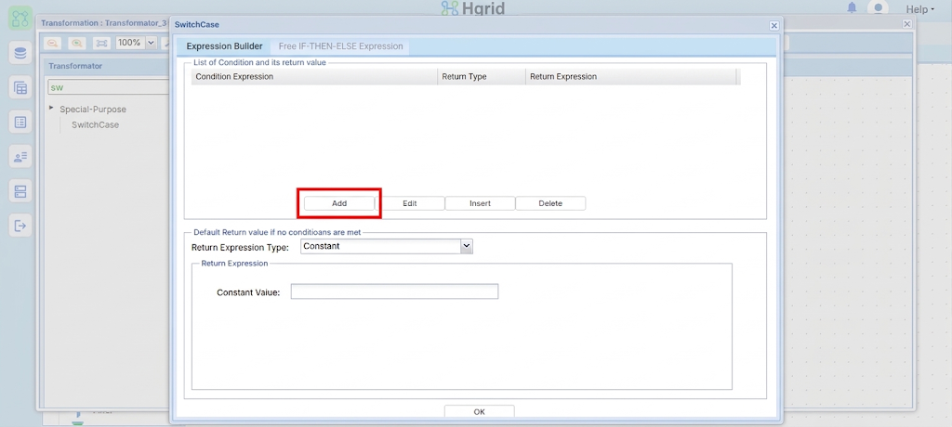Image resolution: width=952 pixels, height=427 pixels.
Task: Open the Help menu
Action: pos(919,9)
